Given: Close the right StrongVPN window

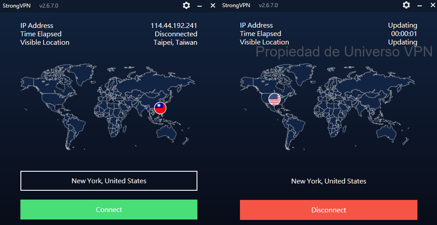Looking at the screenshot, I should 433,5.
